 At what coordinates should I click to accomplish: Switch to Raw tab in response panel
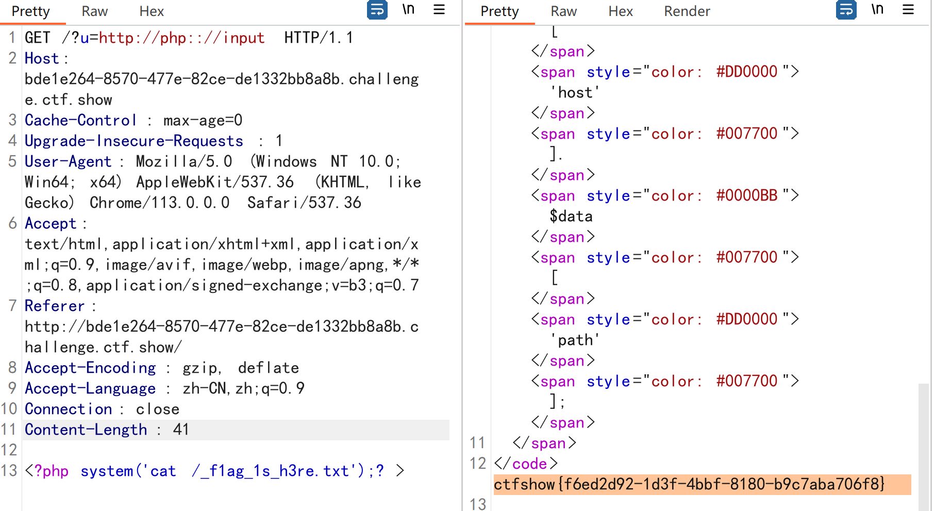tap(564, 11)
